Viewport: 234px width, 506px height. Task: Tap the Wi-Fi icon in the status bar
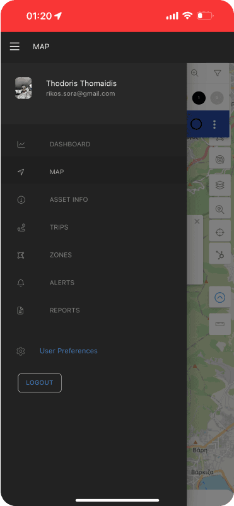[187, 16]
